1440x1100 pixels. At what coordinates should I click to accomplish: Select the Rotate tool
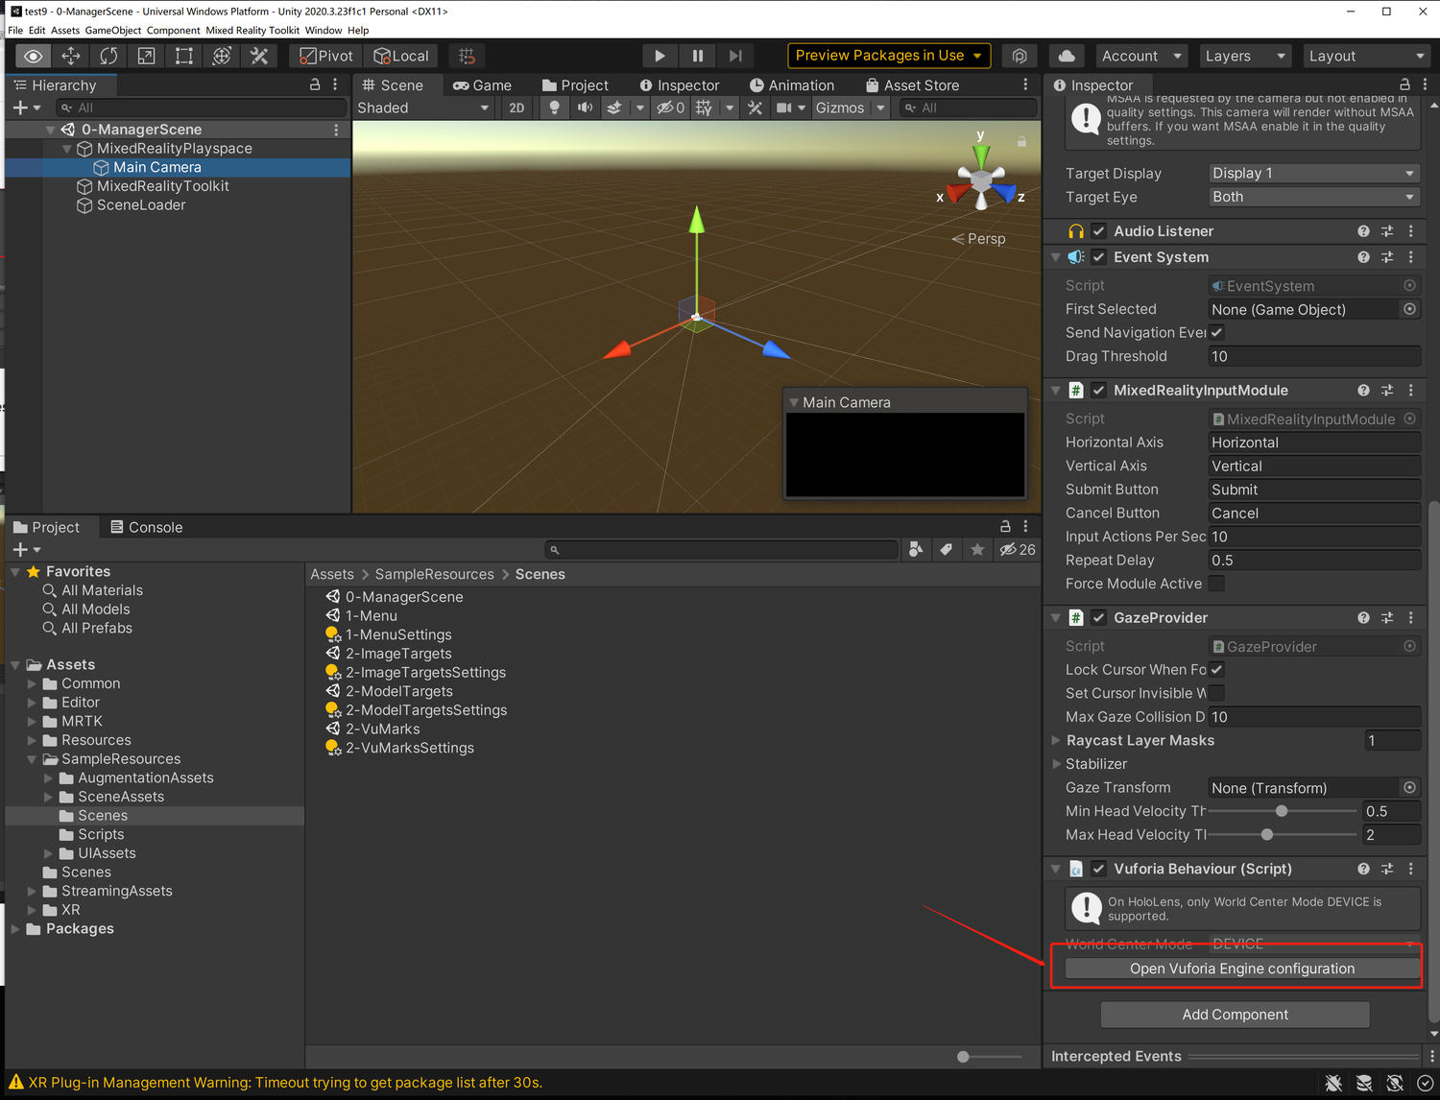coord(108,56)
